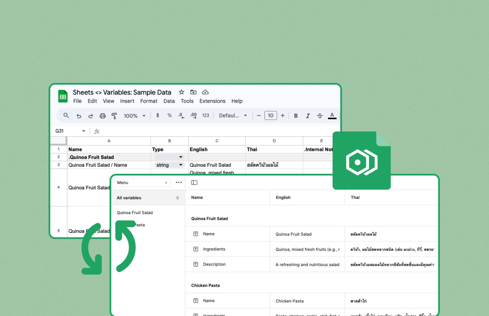Click the 'Chicken Pasta' English value
The height and width of the screenshot is (316, 489).
290,301
